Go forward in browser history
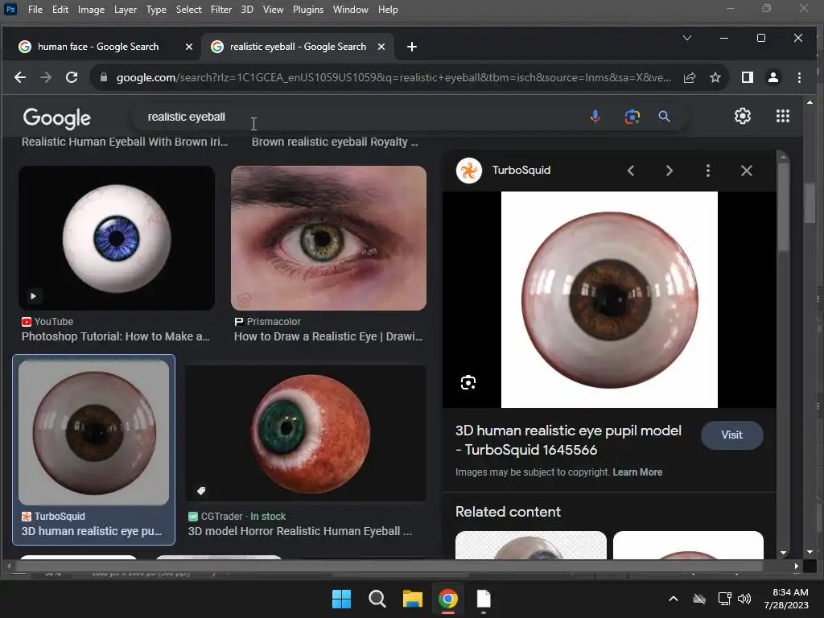The image size is (824, 618). [46, 78]
